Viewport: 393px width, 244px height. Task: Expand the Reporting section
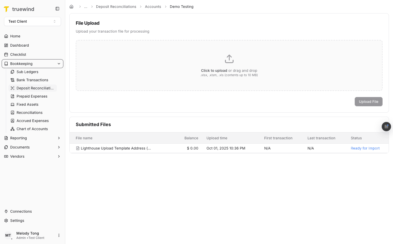pos(59,138)
